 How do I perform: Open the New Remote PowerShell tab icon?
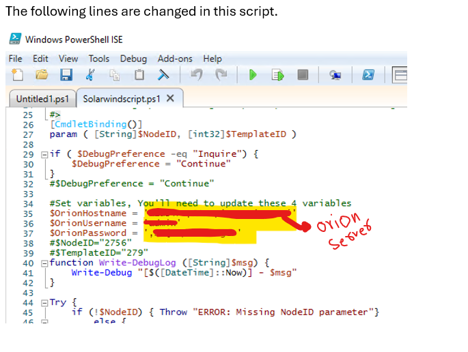click(x=335, y=75)
